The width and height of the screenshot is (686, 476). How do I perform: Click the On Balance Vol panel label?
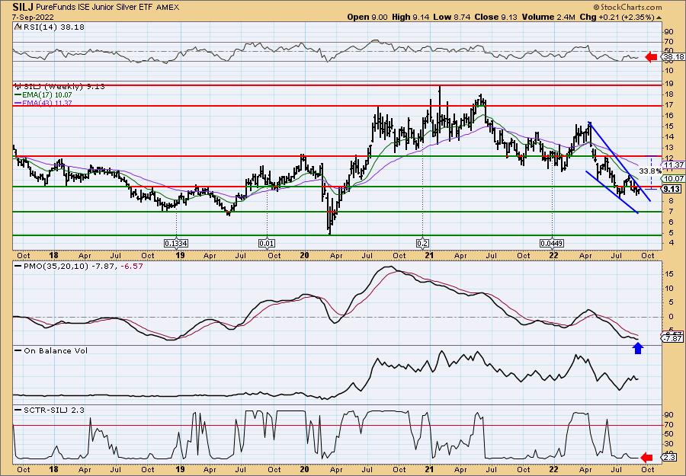51,350
